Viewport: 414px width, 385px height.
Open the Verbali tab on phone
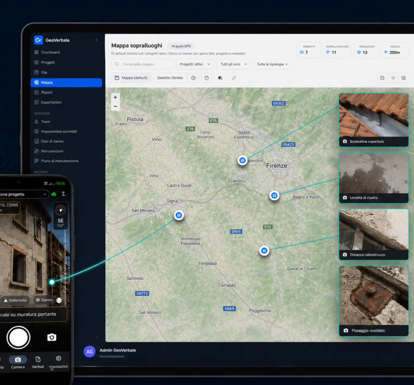coord(38,362)
